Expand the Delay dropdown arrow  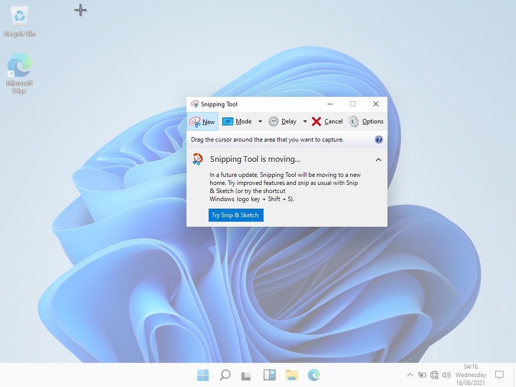[x=305, y=121]
